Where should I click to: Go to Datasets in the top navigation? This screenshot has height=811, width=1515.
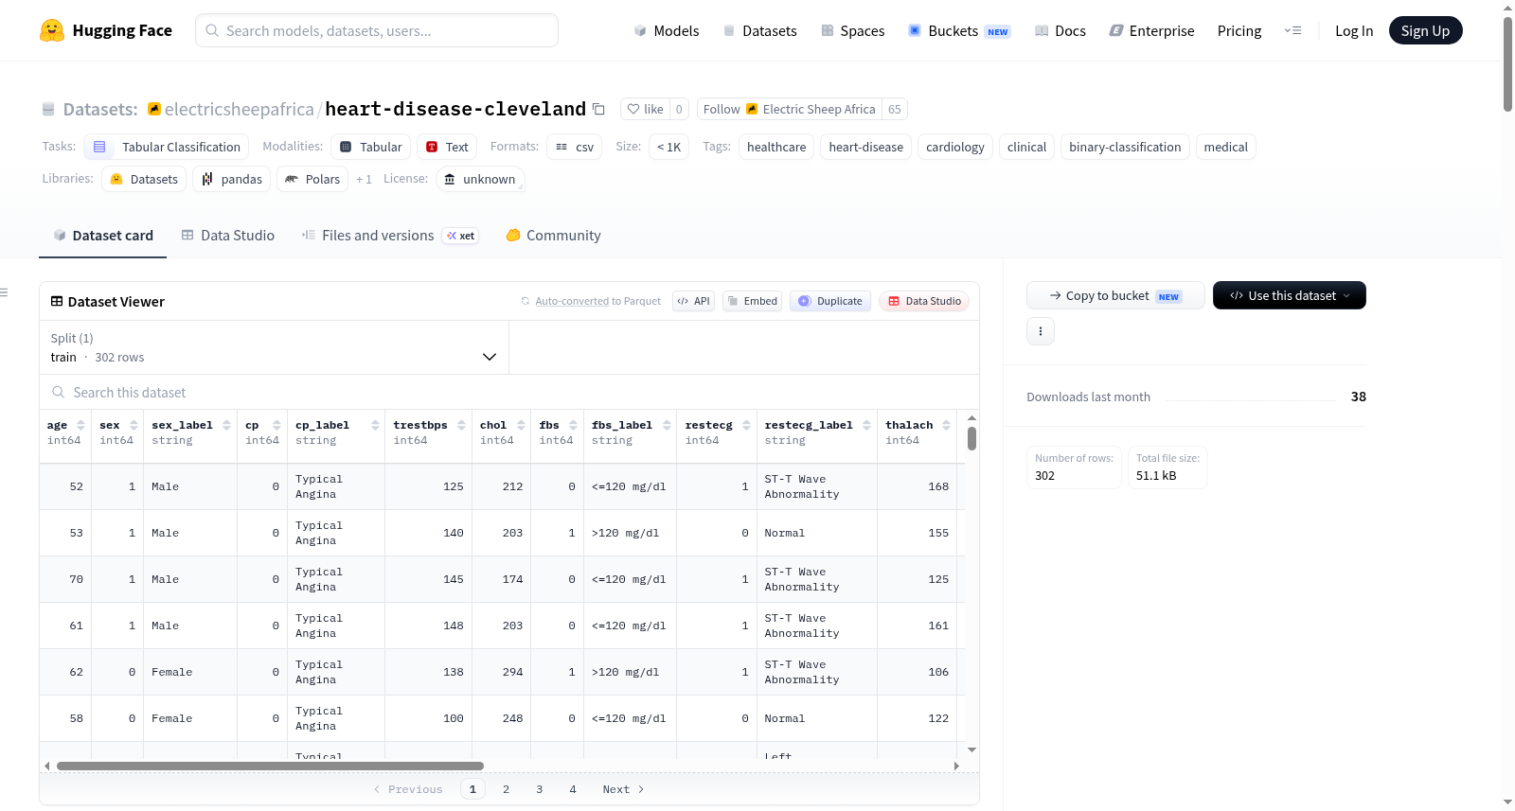tap(759, 30)
